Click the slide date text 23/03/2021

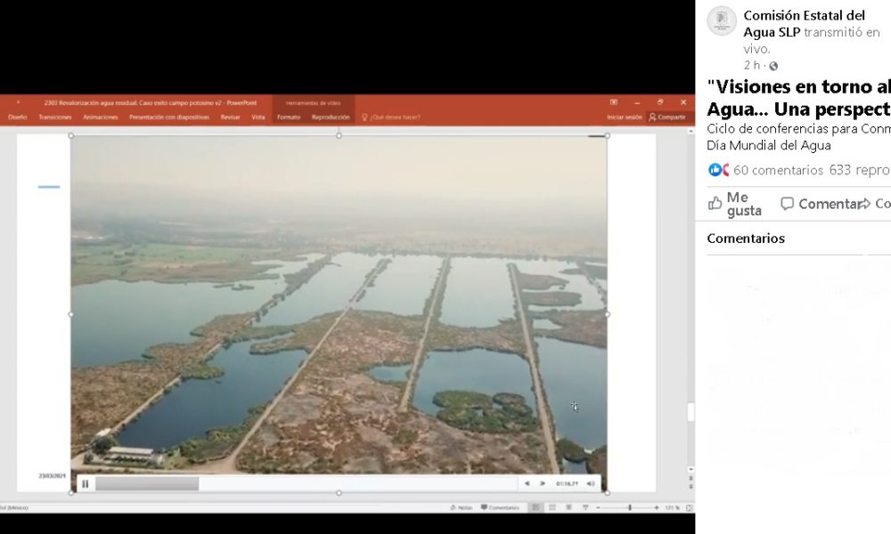pyautogui.click(x=52, y=475)
